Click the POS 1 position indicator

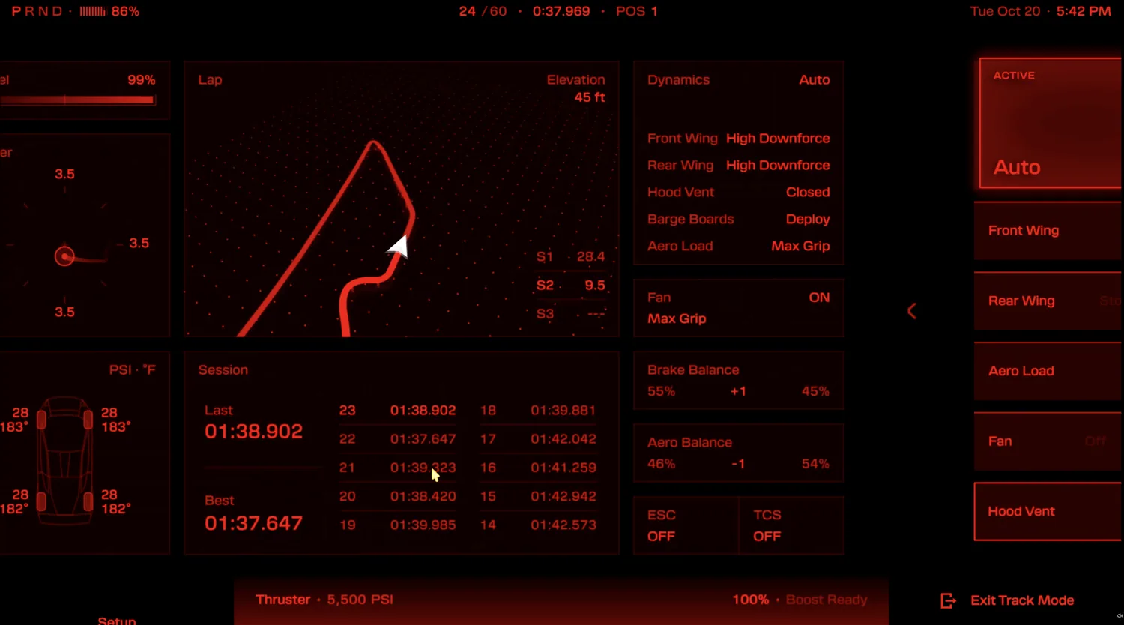tap(637, 11)
